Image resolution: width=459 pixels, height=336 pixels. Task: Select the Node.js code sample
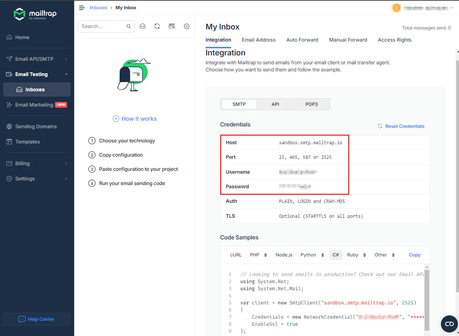(x=284, y=255)
